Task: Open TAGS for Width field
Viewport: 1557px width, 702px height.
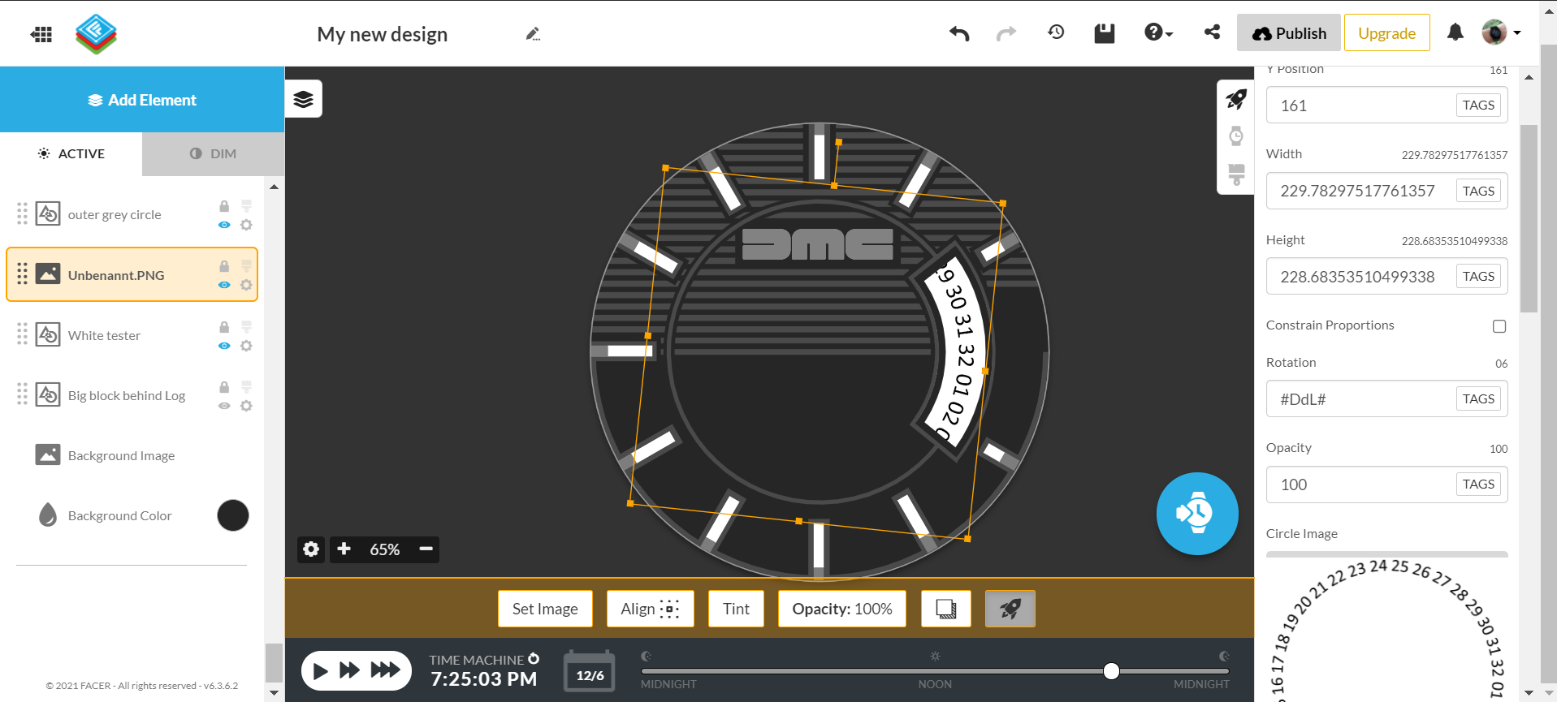Action: (1478, 191)
